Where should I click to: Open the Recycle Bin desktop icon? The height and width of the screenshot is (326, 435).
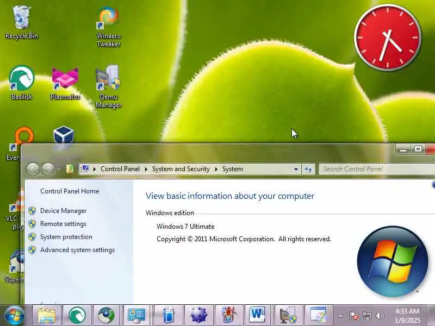pyautogui.click(x=21, y=22)
